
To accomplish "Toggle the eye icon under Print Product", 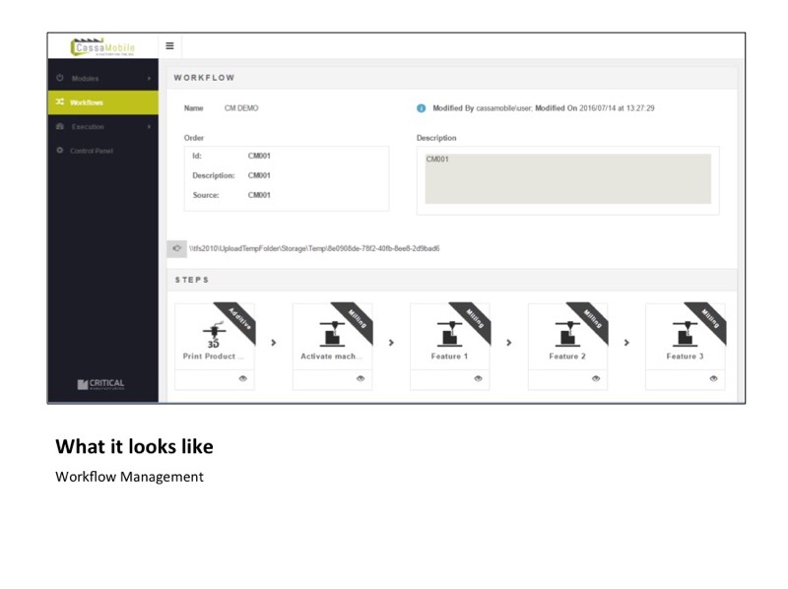I will [242, 379].
